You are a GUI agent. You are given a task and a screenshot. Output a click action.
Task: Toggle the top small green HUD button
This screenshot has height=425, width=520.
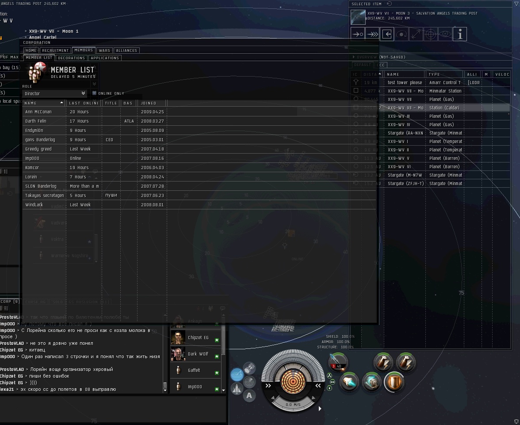329,376
